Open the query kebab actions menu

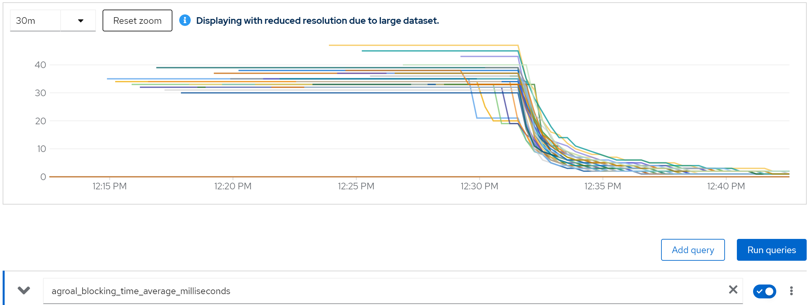pos(791,291)
